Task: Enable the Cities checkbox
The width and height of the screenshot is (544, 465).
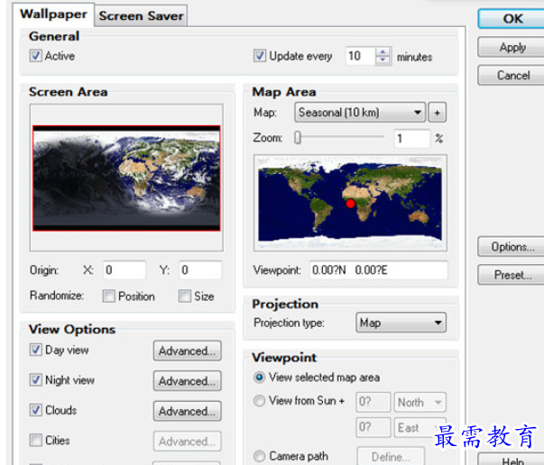Action: (36, 441)
